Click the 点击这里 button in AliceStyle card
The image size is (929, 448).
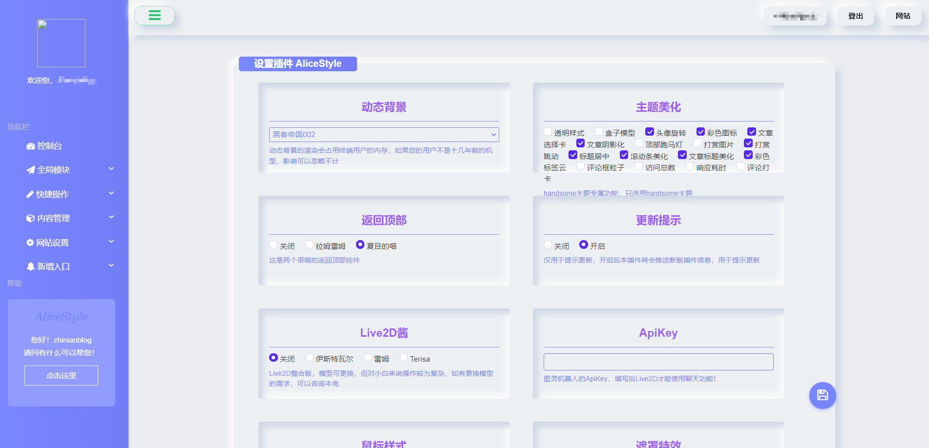tap(61, 376)
